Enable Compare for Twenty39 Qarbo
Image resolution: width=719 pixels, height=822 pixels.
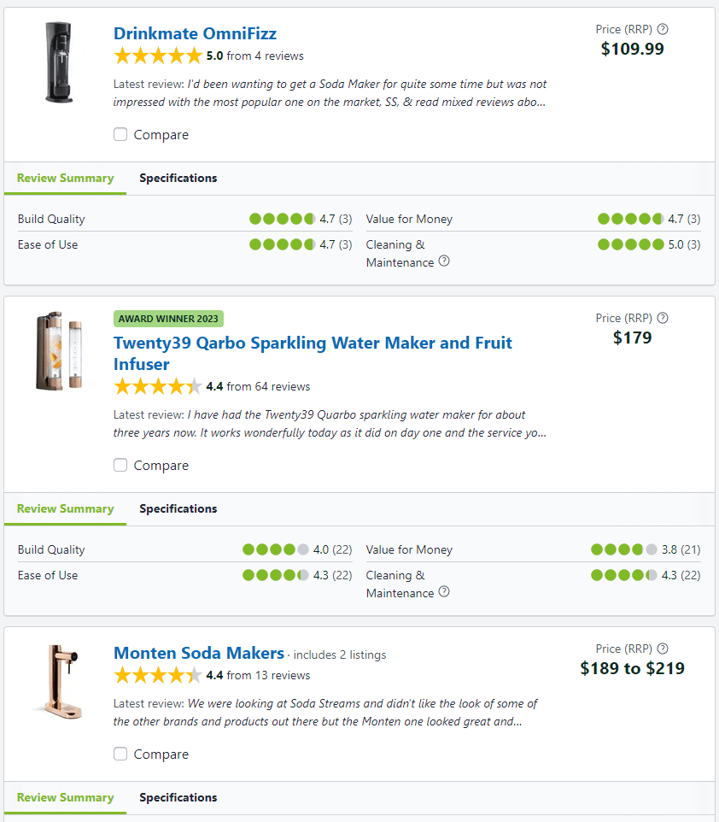point(120,466)
